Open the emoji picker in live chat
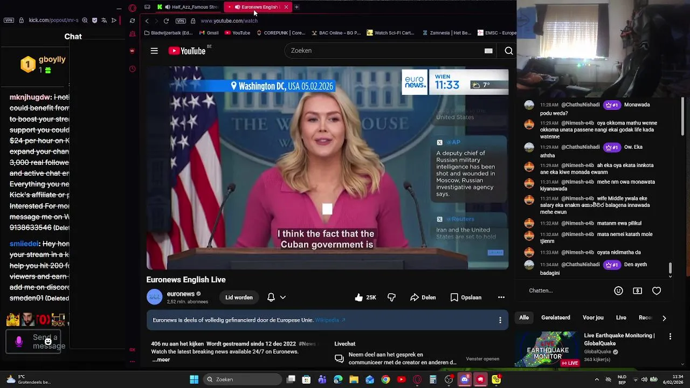Image resolution: width=690 pixels, height=388 pixels. 619,290
